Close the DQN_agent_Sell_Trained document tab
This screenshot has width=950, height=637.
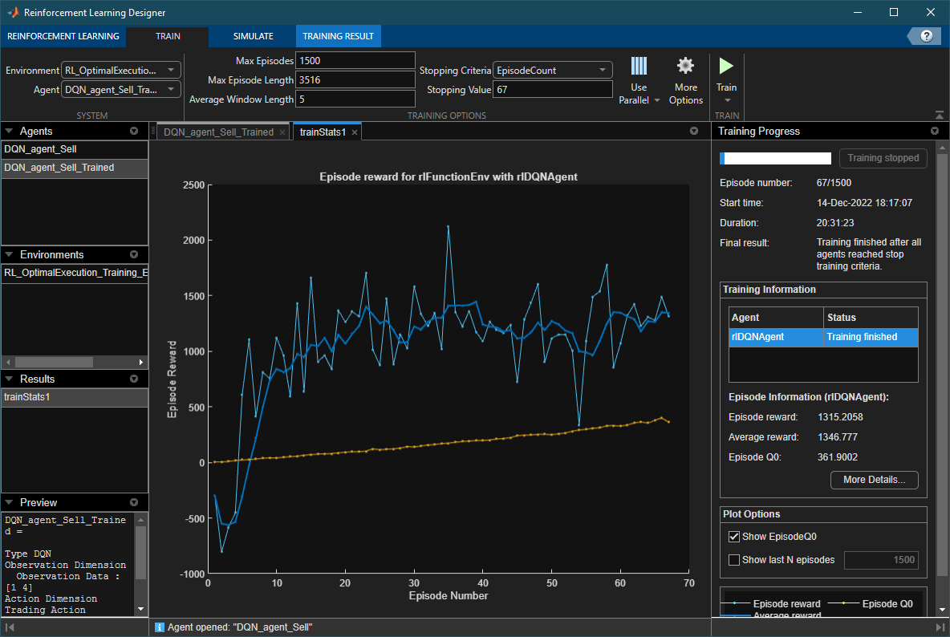(282, 132)
